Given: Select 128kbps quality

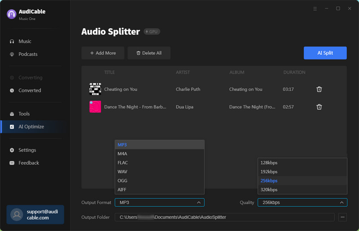Looking at the screenshot, I should (x=302, y=163).
